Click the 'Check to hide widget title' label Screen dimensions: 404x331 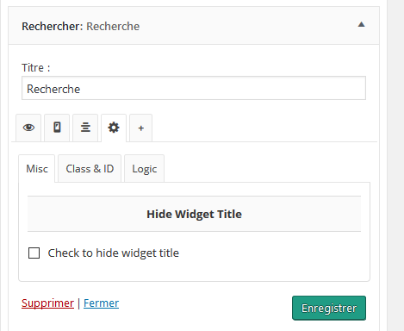[x=114, y=253]
